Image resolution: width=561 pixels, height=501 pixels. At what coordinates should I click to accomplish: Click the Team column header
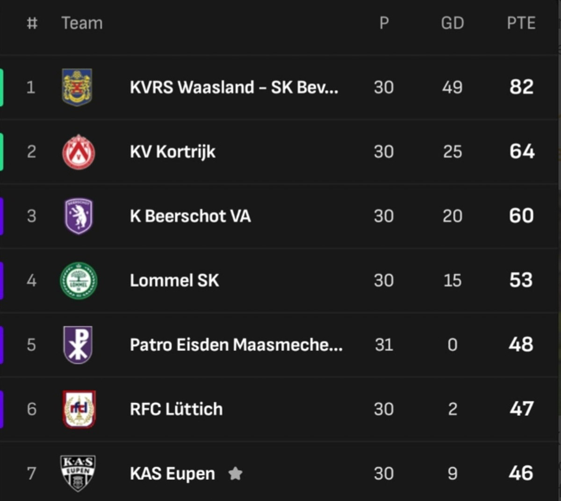coord(82,23)
